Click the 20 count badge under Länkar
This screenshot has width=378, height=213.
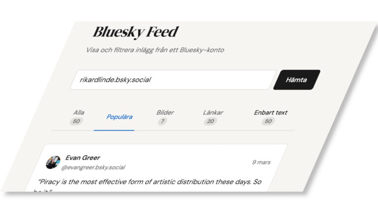211,121
